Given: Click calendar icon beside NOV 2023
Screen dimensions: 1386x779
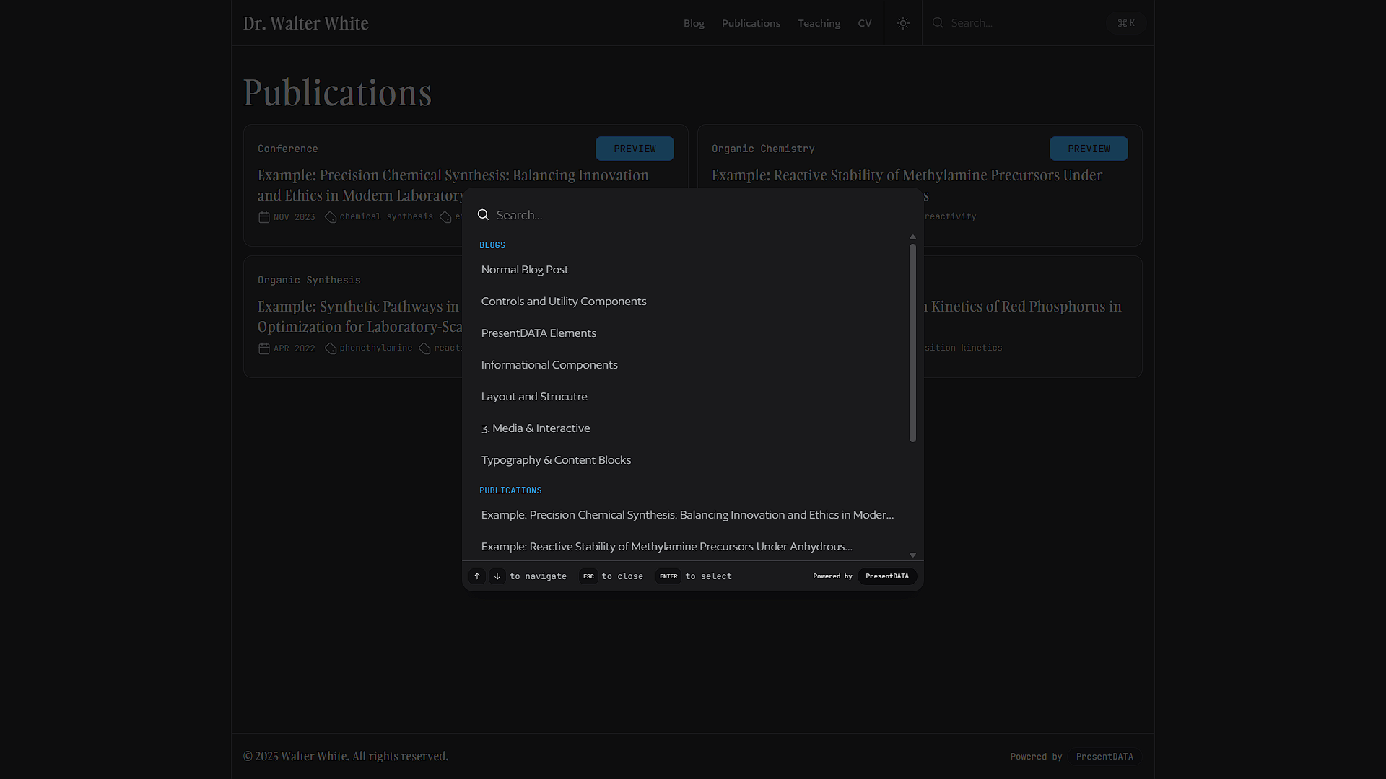Looking at the screenshot, I should point(264,217).
